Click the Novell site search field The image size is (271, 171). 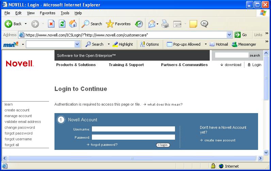pyautogui.click(x=232, y=55)
